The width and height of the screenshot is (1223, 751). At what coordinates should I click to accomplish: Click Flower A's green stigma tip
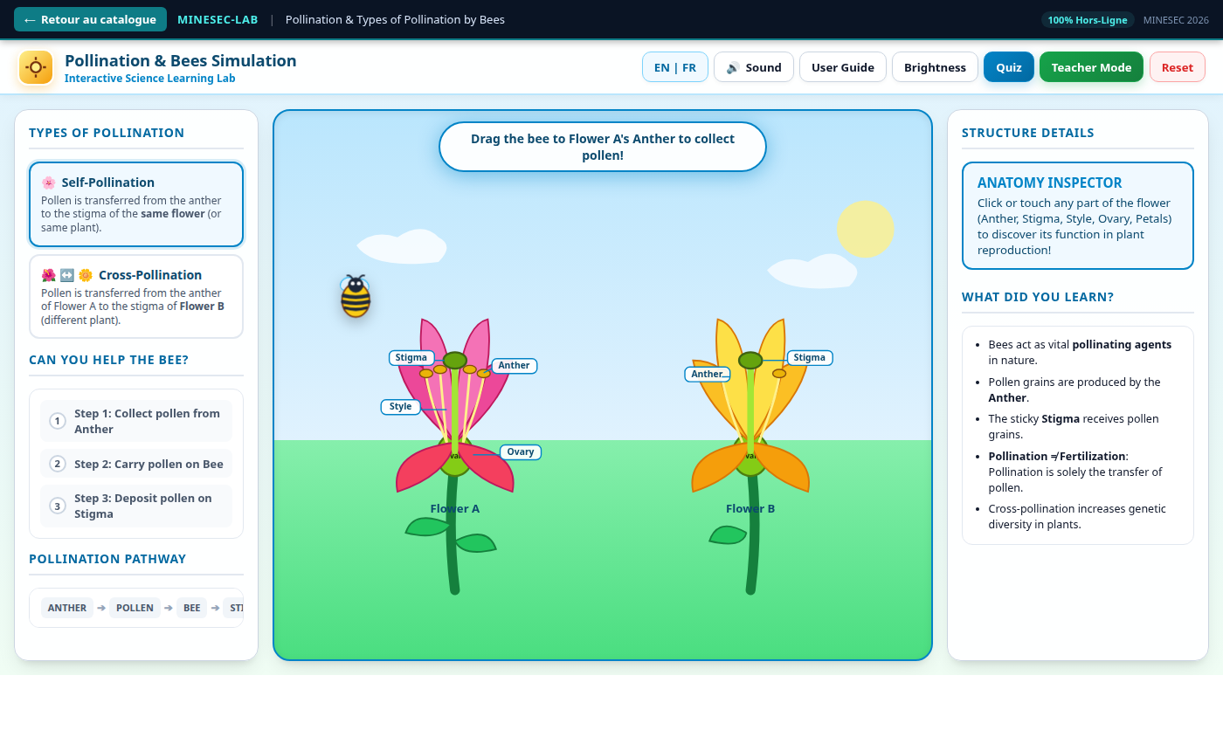pos(455,360)
